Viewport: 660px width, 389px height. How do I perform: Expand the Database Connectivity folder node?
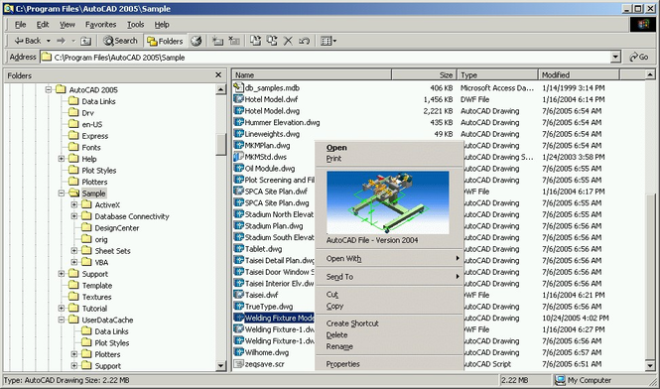pyautogui.click(x=74, y=216)
